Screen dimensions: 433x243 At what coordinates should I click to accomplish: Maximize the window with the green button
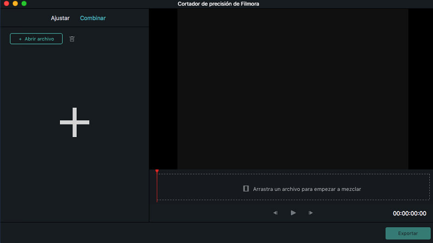pos(24,4)
